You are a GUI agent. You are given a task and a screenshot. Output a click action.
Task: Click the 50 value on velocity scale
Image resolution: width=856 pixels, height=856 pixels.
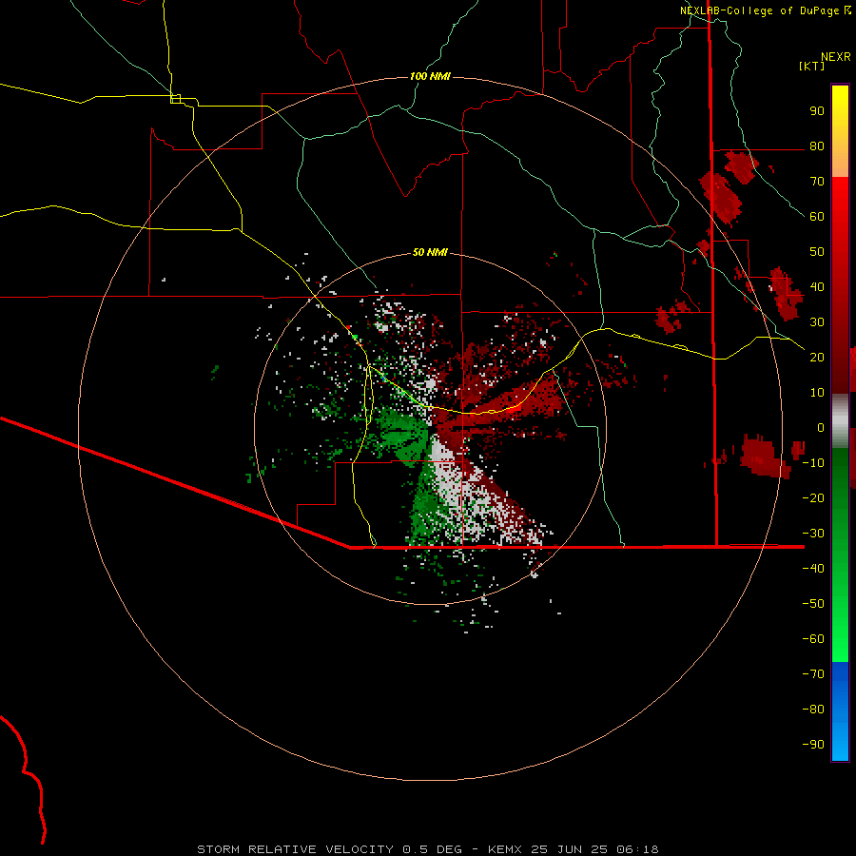(x=817, y=252)
